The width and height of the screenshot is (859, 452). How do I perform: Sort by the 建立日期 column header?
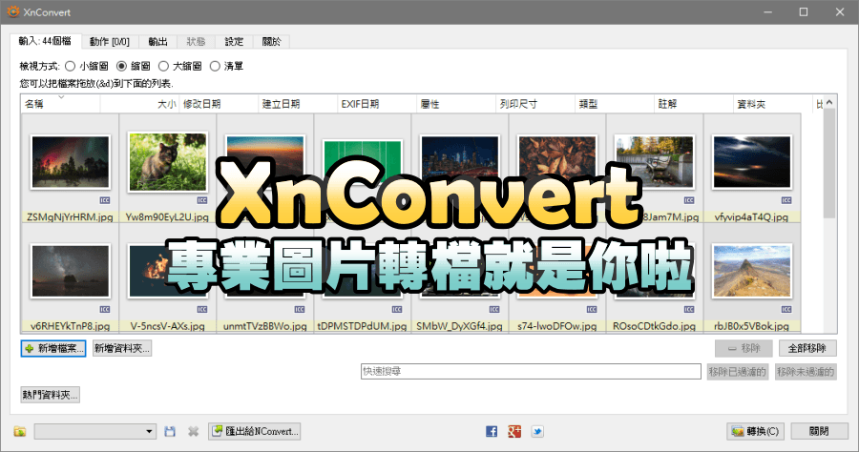(298, 104)
